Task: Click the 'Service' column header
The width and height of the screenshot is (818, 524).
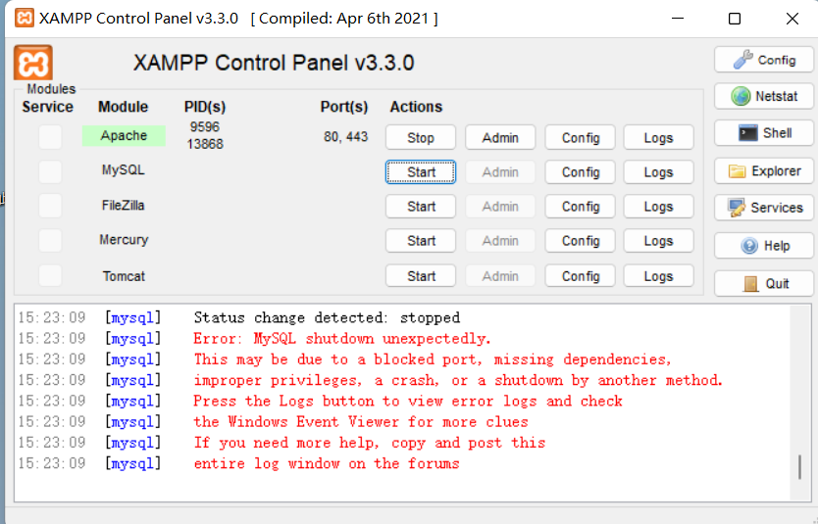Action: pyautogui.click(x=47, y=107)
